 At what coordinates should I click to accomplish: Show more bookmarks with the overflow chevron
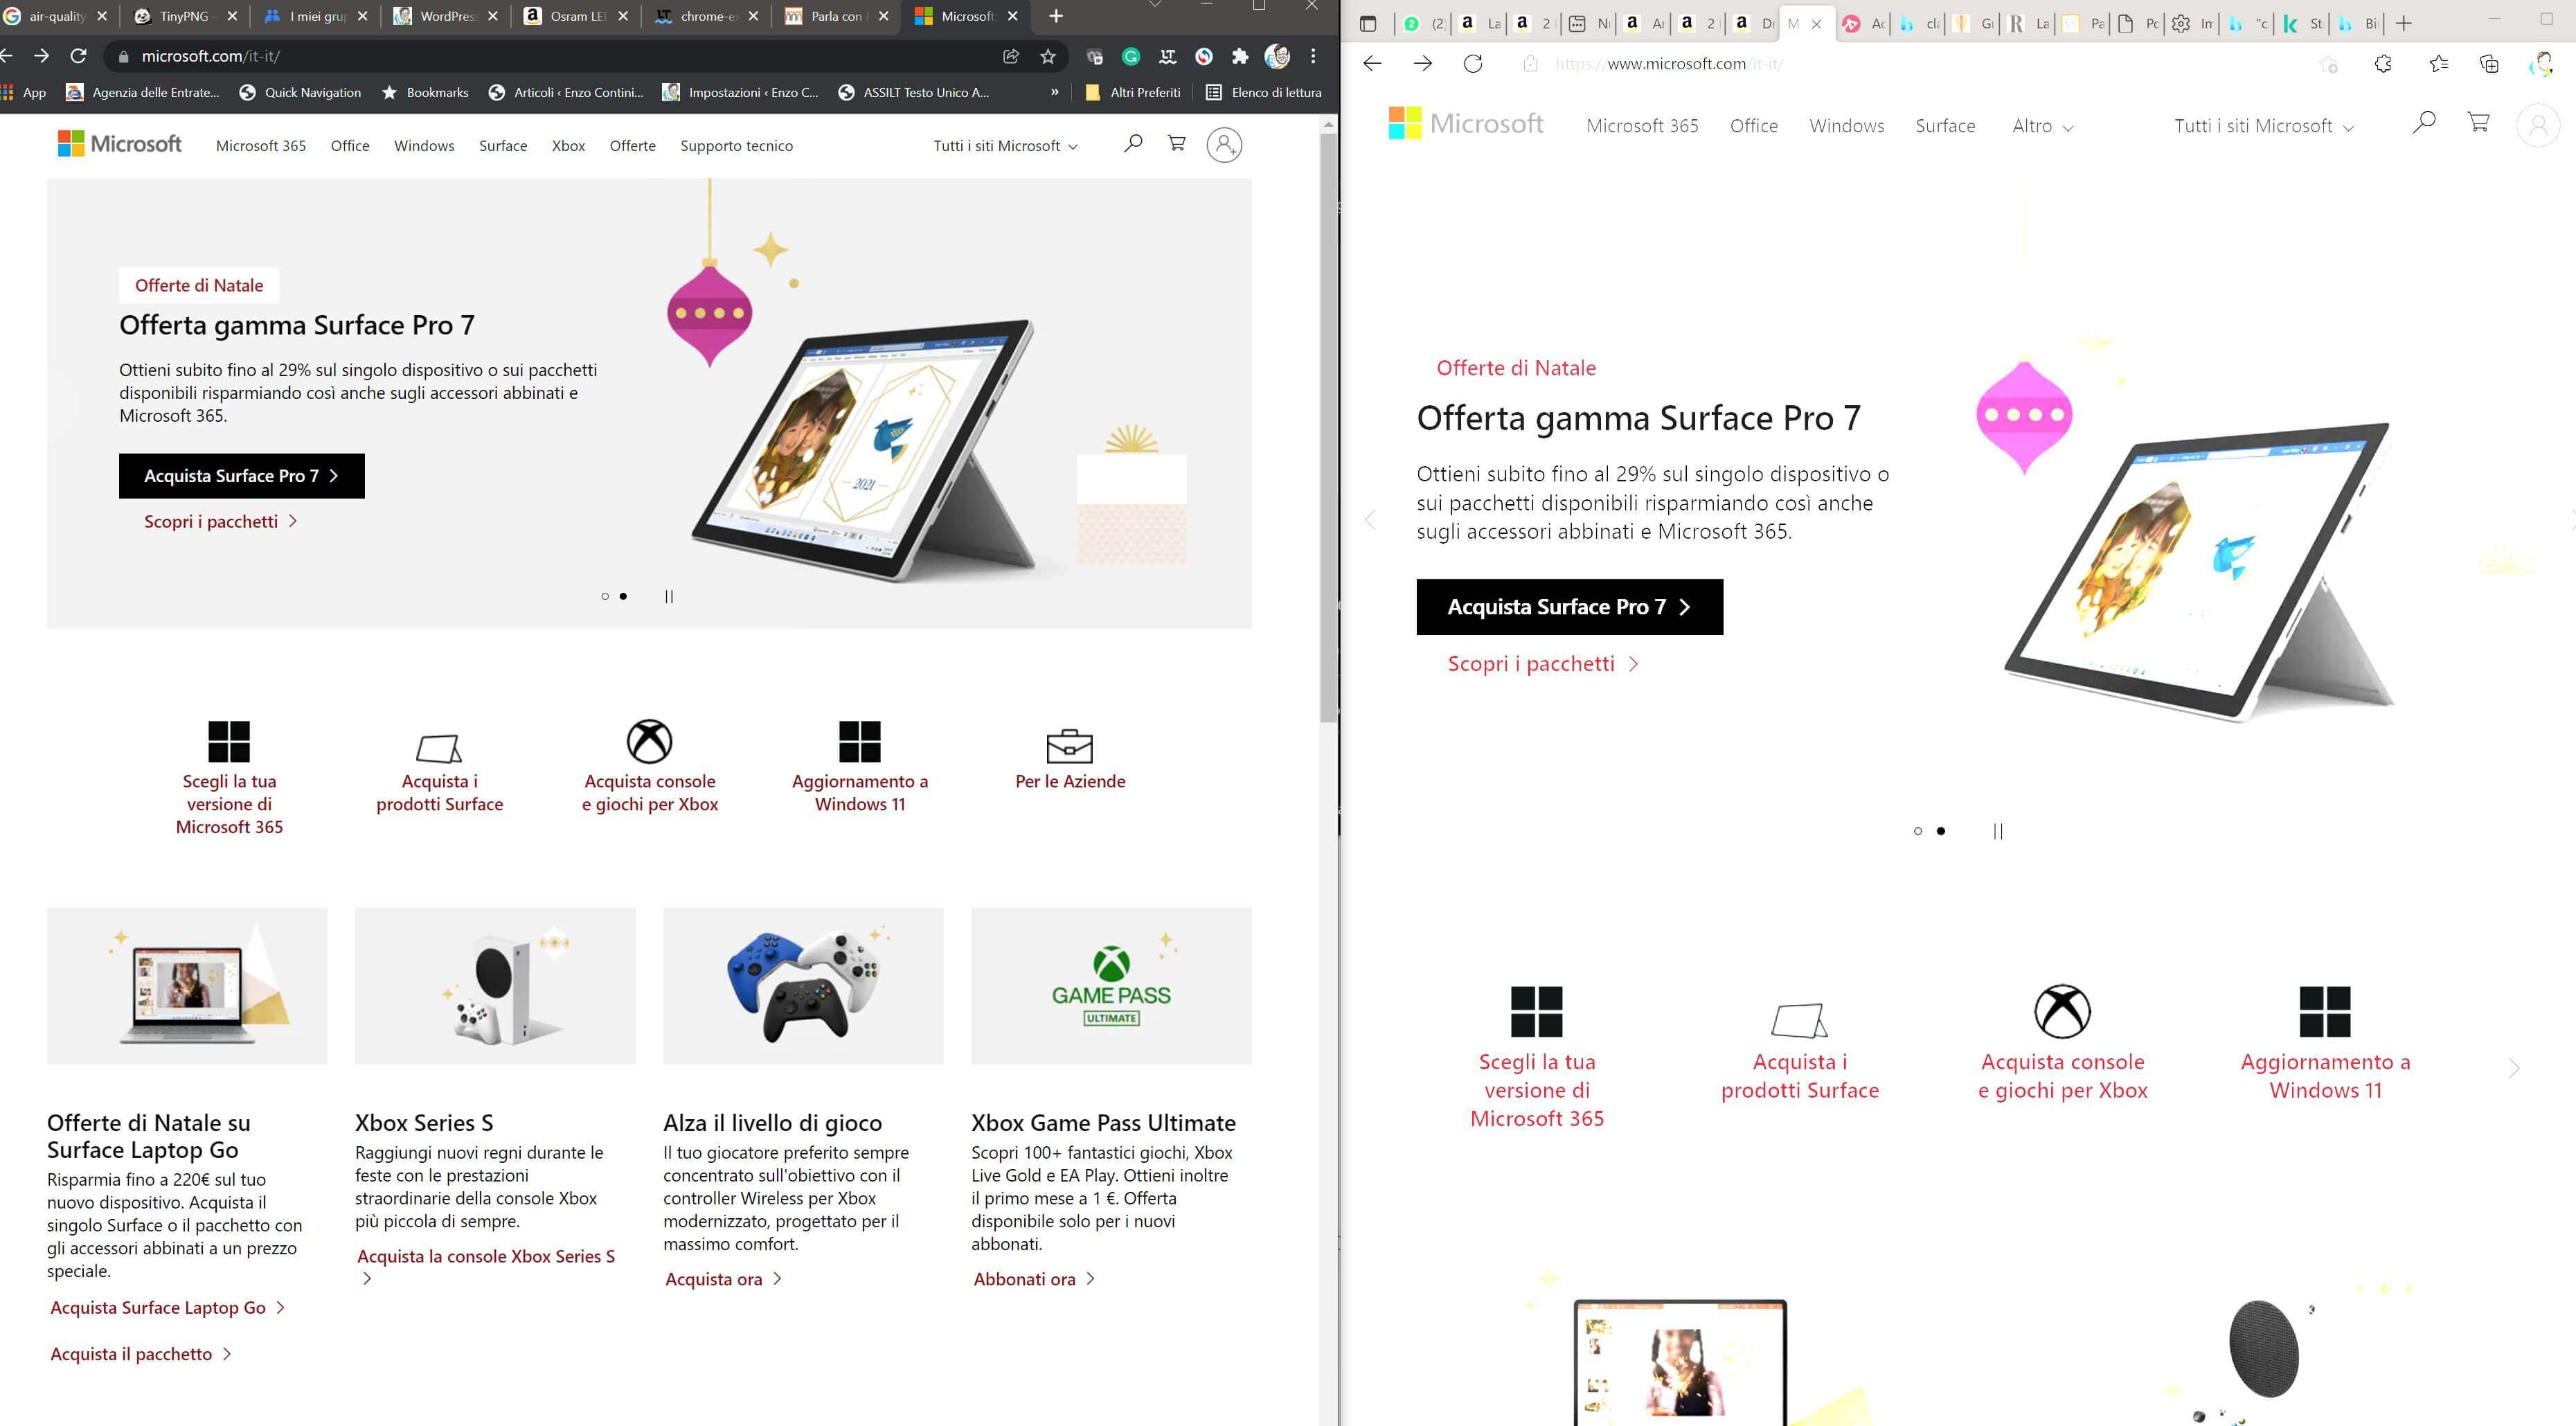(x=1054, y=92)
